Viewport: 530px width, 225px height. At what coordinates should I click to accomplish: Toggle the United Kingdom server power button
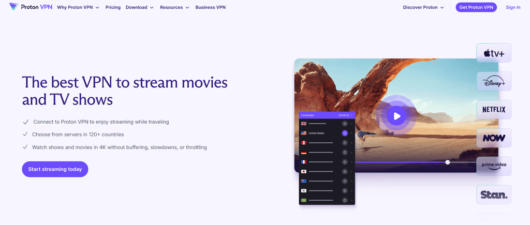click(x=345, y=124)
